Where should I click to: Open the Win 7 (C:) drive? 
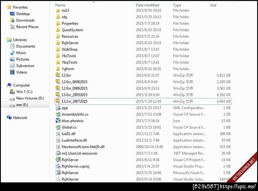tap(24, 92)
